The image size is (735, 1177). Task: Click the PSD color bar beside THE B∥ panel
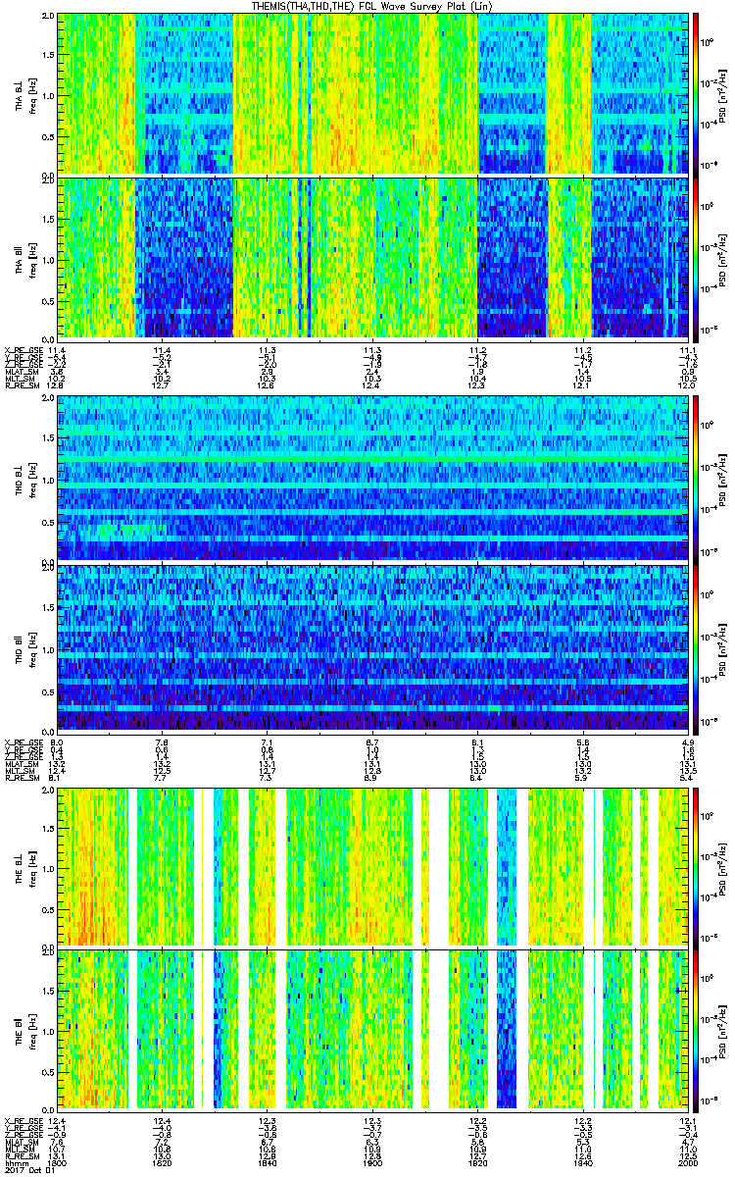pyautogui.click(x=696, y=1029)
